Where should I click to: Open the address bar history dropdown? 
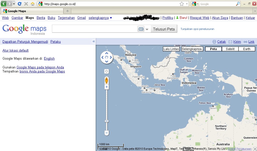[x=187, y=4]
